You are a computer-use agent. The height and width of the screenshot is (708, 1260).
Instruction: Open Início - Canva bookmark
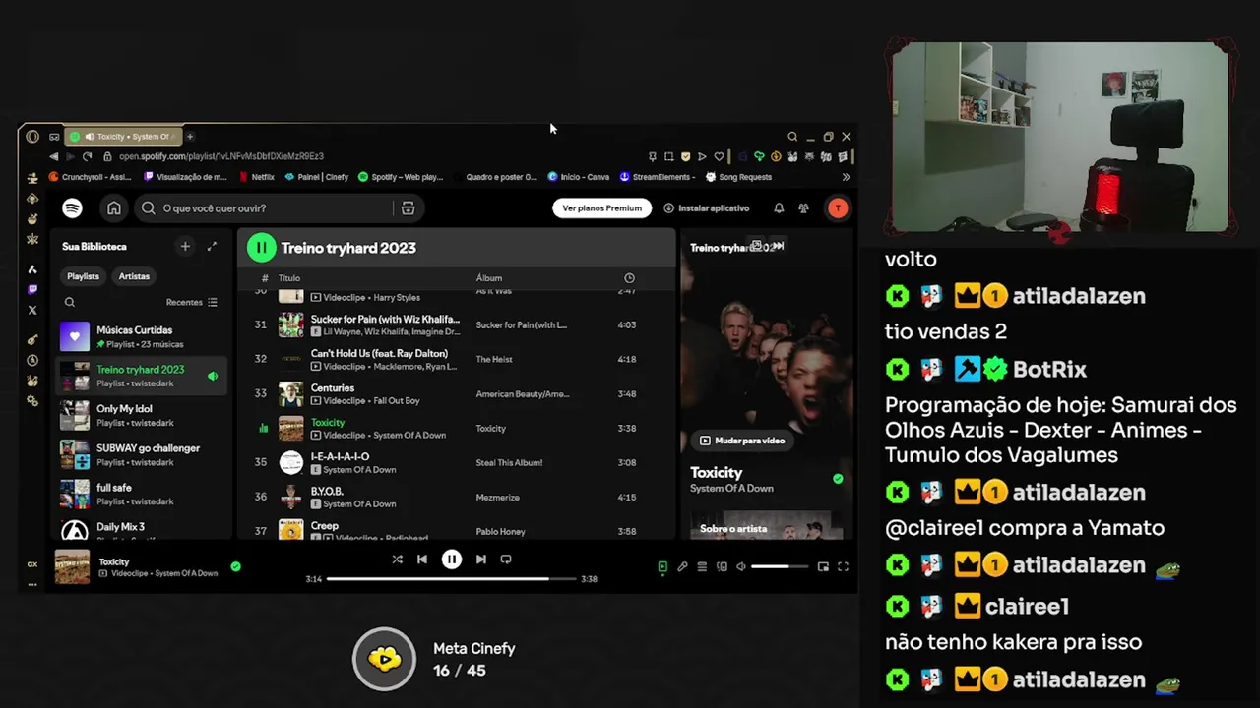tap(579, 177)
